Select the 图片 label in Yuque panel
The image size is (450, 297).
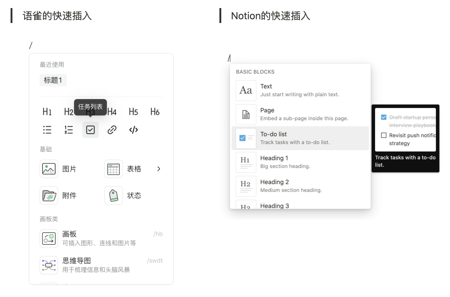coord(69,169)
